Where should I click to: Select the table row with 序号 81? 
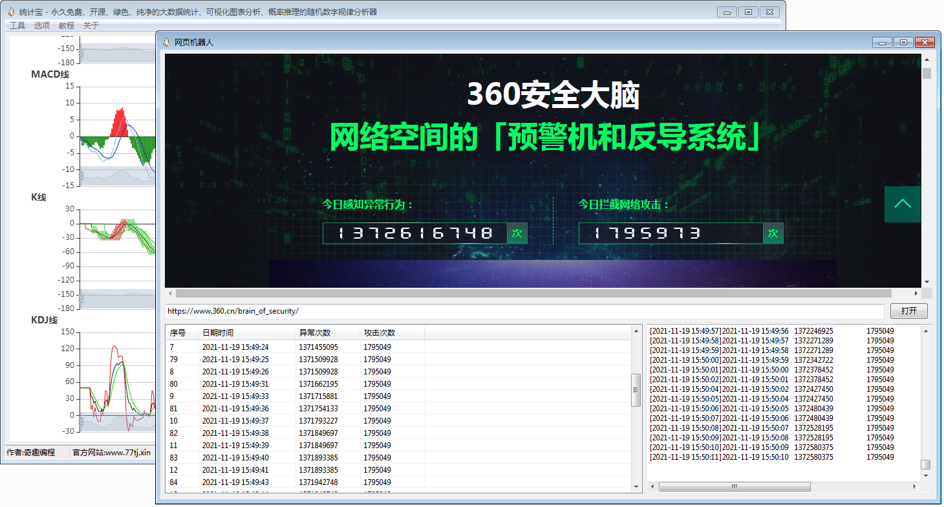(x=398, y=409)
